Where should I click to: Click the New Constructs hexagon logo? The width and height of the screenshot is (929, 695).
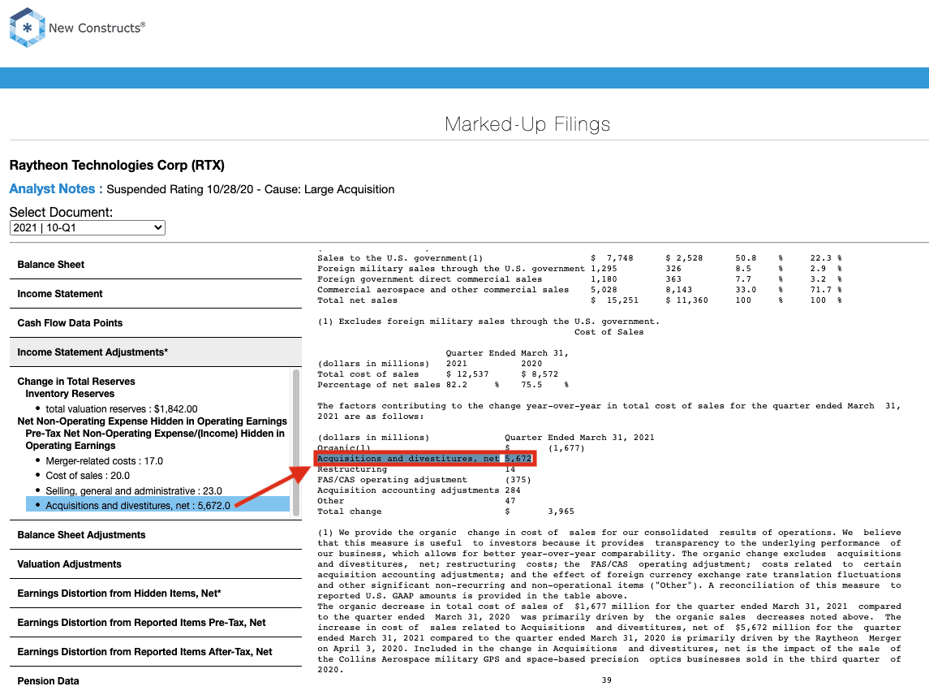coord(28,28)
